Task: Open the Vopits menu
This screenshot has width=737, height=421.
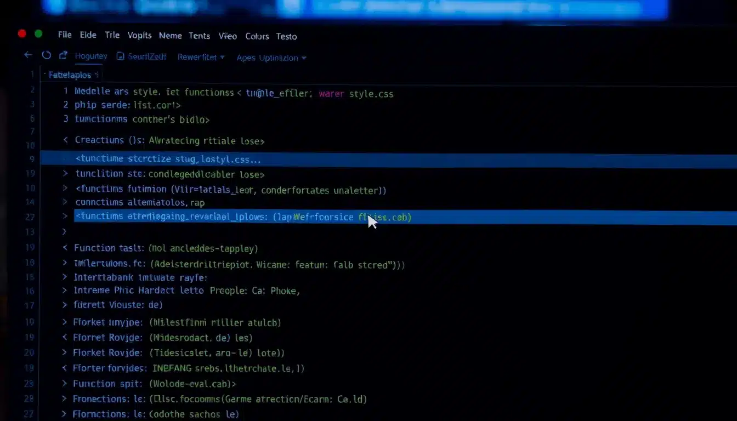Action: click(x=139, y=35)
